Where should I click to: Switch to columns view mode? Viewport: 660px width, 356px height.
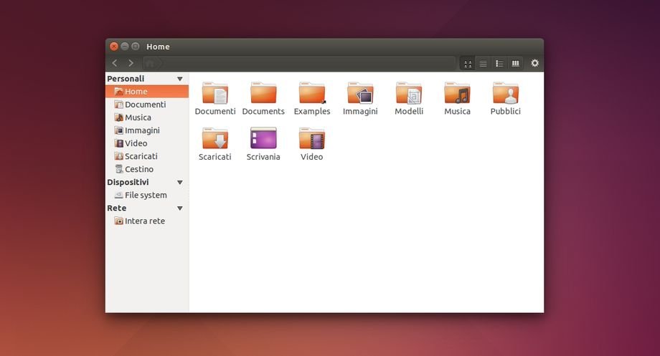pyautogui.click(x=515, y=64)
